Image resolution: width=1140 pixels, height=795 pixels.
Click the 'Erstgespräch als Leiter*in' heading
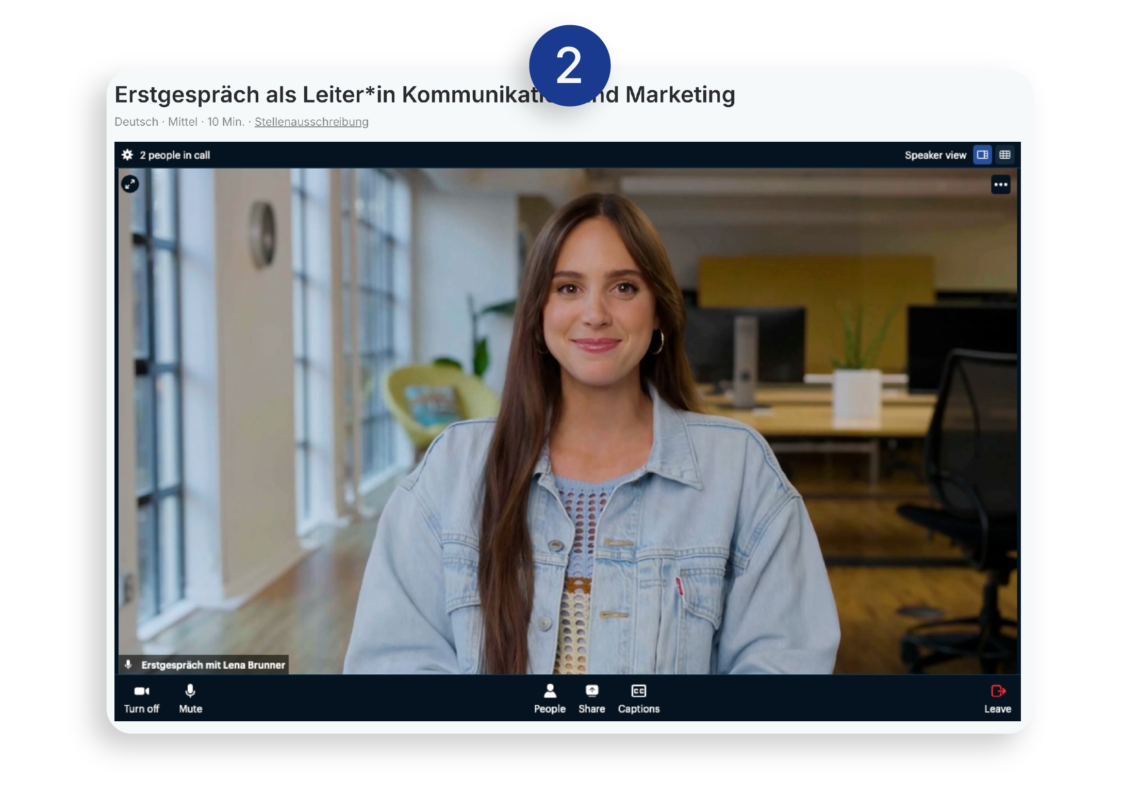point(424,95)
